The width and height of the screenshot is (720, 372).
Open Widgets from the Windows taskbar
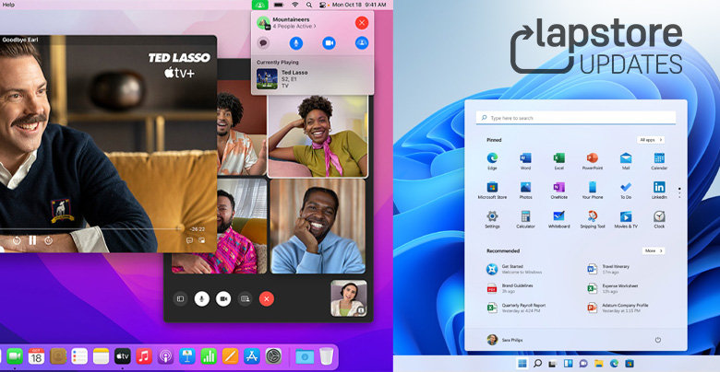click(x=568, y=364)
